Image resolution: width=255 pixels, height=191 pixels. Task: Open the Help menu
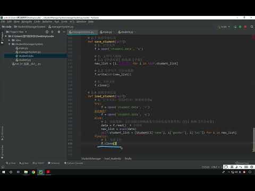[91, 22]
